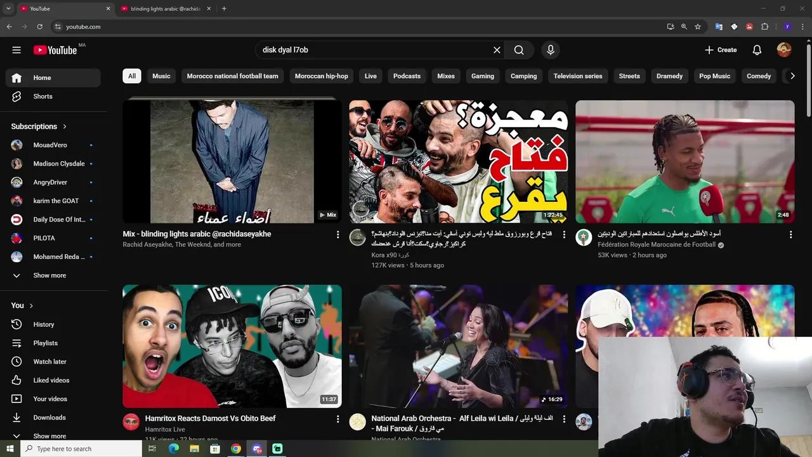Image resolution: width=812 pixels, height=457 pixels.
Task: Click the Windows taskbar search box
Action: point(81,449)
